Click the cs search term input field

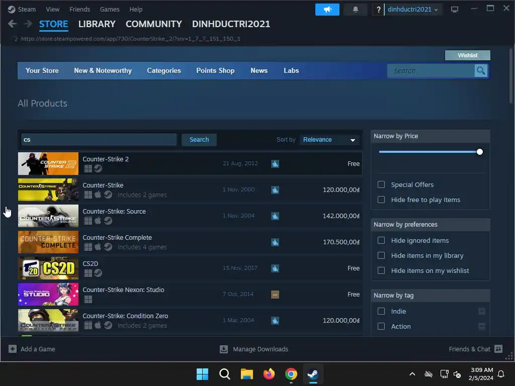[99, 140]
